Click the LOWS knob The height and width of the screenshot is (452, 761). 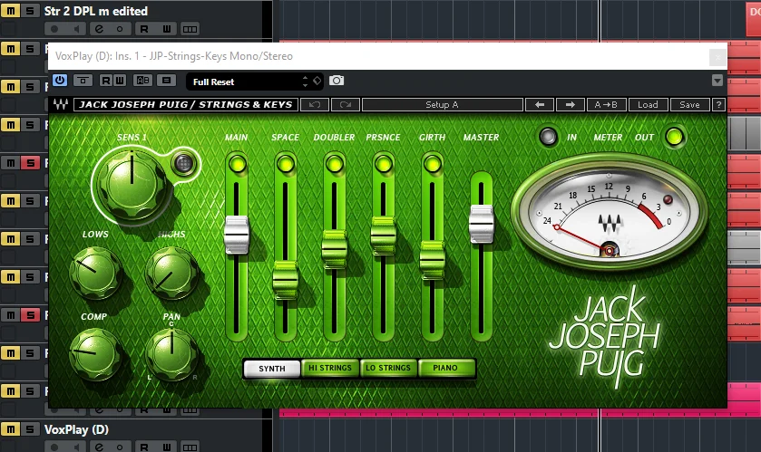94,273
